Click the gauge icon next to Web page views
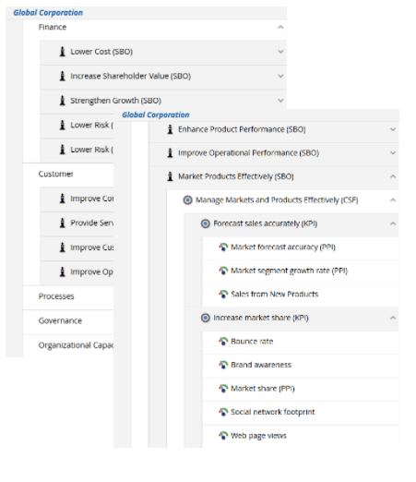Viewport: 416px width, 482px height. coord(223,435)
